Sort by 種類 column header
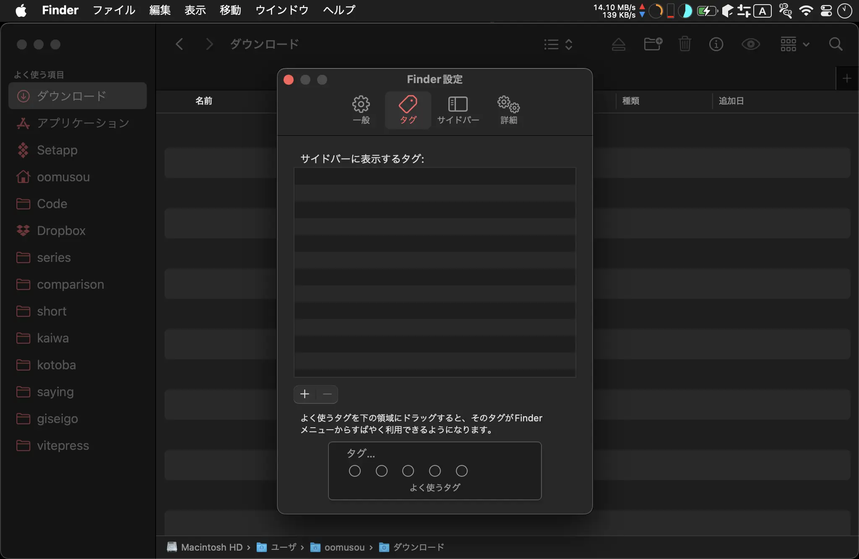Viewport: 859px width, 559px height. (x=631, y=101)
